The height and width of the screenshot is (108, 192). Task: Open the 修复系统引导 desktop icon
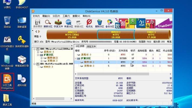tap(22, 61)
